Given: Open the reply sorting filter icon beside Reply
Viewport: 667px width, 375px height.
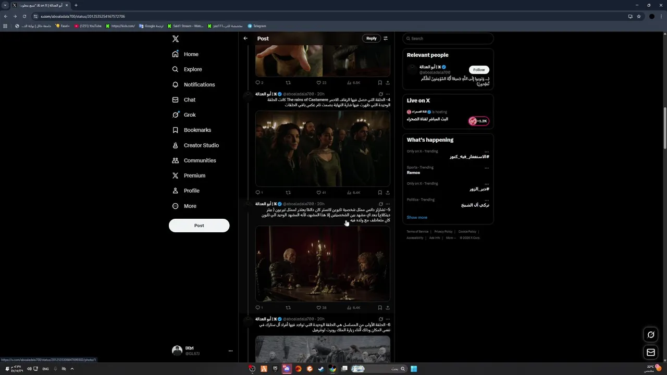Looking at the screenshot, I should (386, 38).
